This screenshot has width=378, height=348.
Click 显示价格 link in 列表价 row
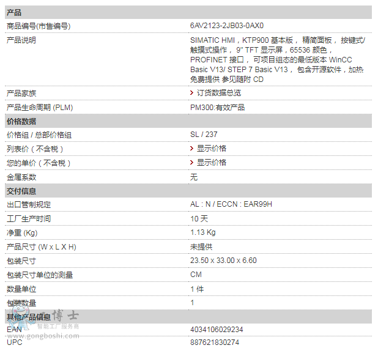212,149
